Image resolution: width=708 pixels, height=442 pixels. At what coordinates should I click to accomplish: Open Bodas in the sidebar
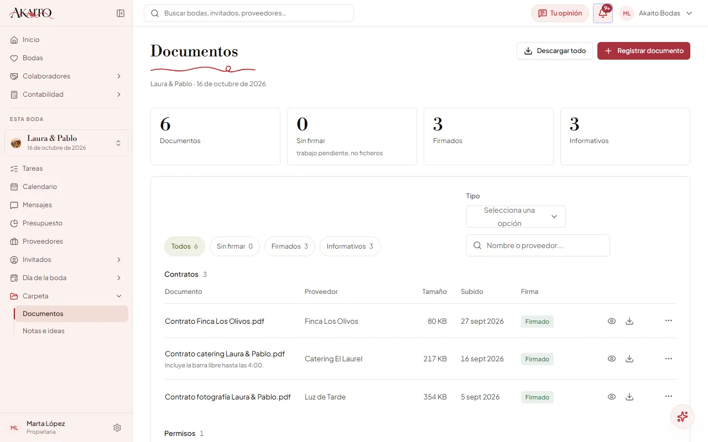click(x=66, y=58)
